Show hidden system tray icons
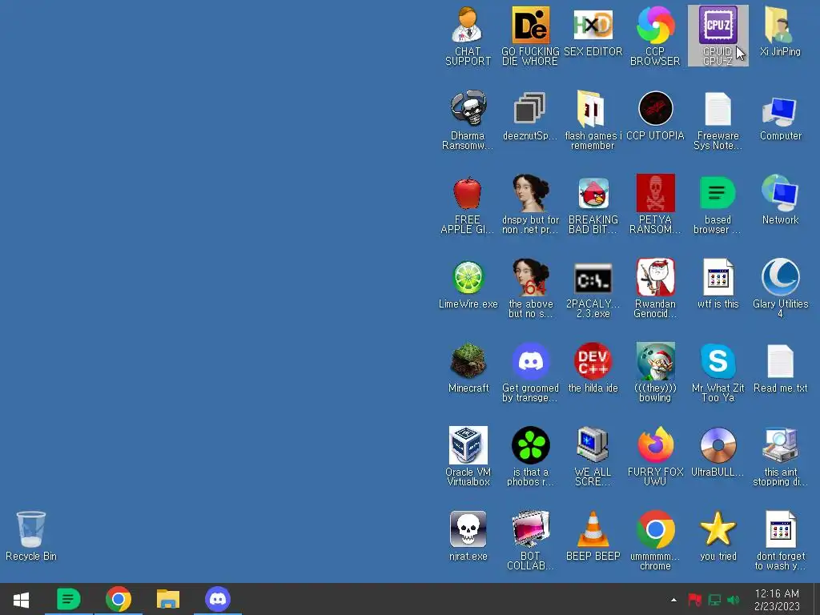The height and width of the screenshot is (615, 820). point(673,600)
